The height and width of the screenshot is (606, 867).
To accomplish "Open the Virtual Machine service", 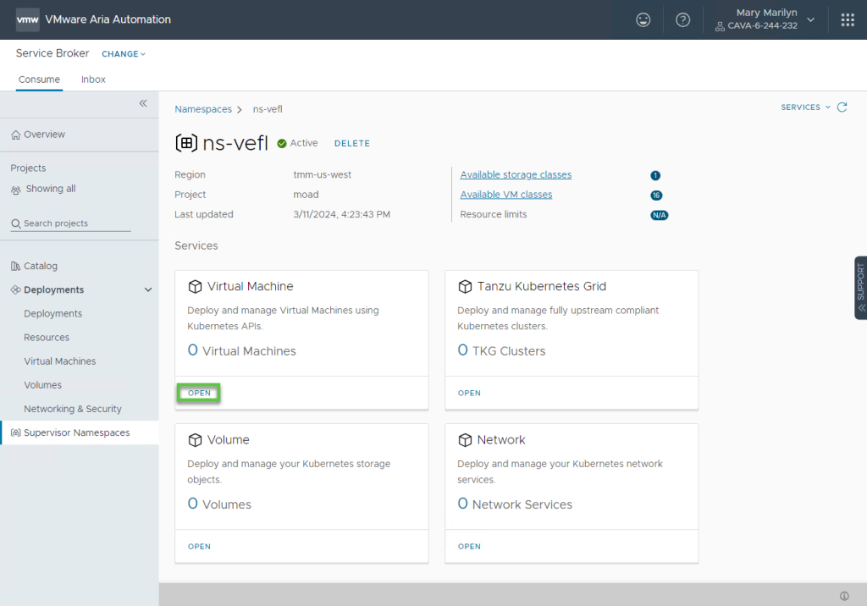I will coord(199,393).
